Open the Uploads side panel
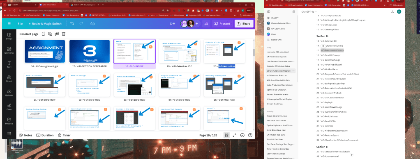The height and width of the screenshot is (159, 420). click(9, 93)
